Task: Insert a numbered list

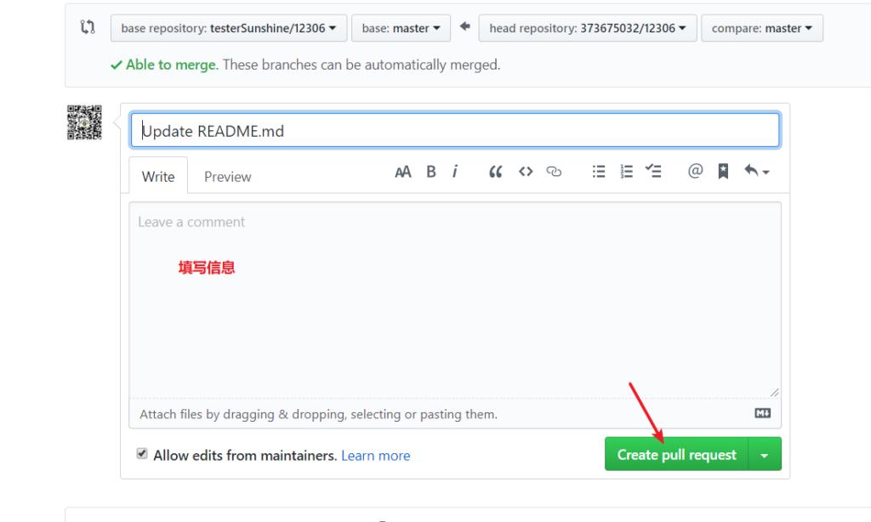Action: (626, 171)
